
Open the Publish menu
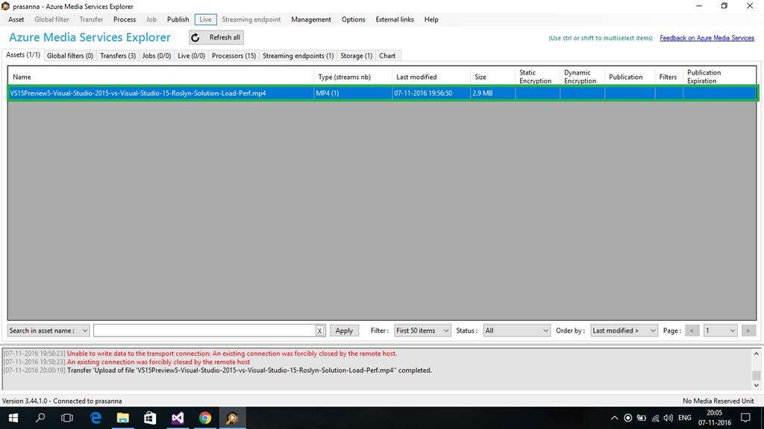(x=178, y=19)
